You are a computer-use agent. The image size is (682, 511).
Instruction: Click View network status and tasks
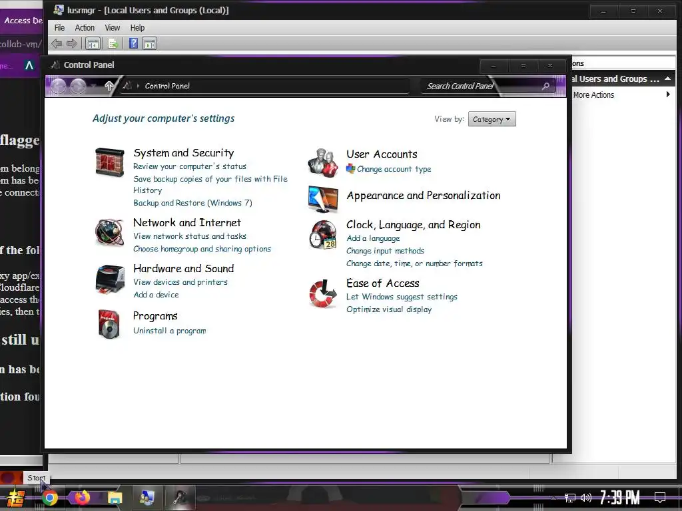tap(190, 236)
